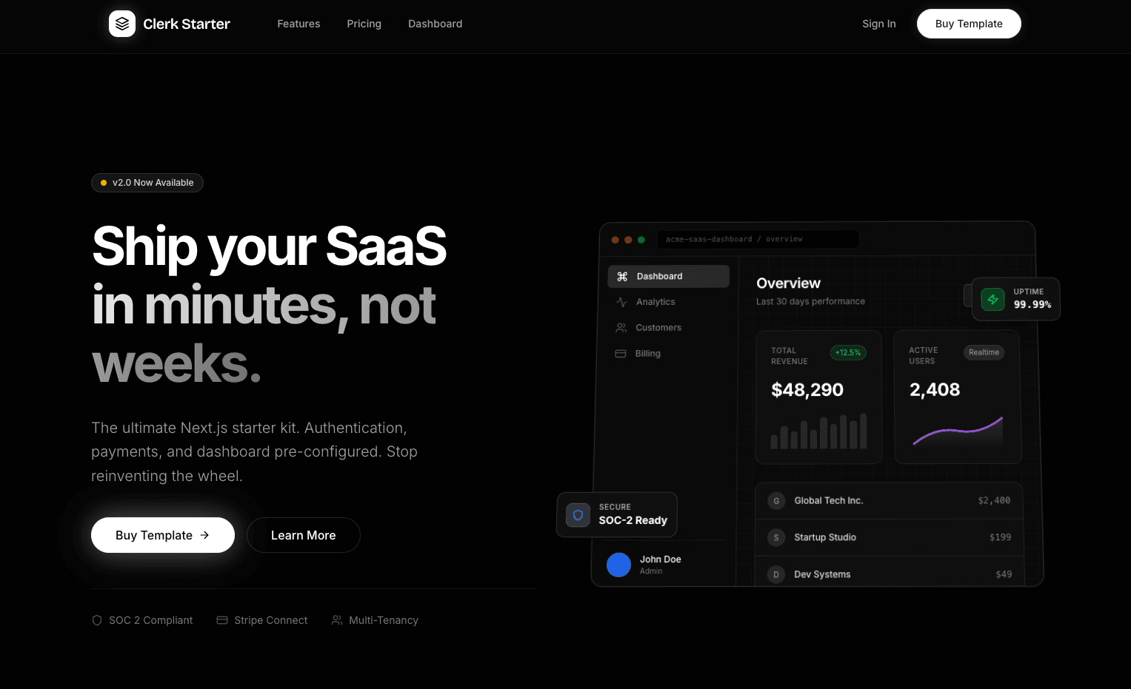Viewport: 1131px width, 689px height.
Task: Click the green lightning bolt Uptime icon
Action: coord(992,299)
